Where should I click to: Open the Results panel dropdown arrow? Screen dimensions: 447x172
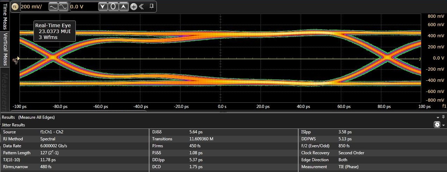point(438,118)
